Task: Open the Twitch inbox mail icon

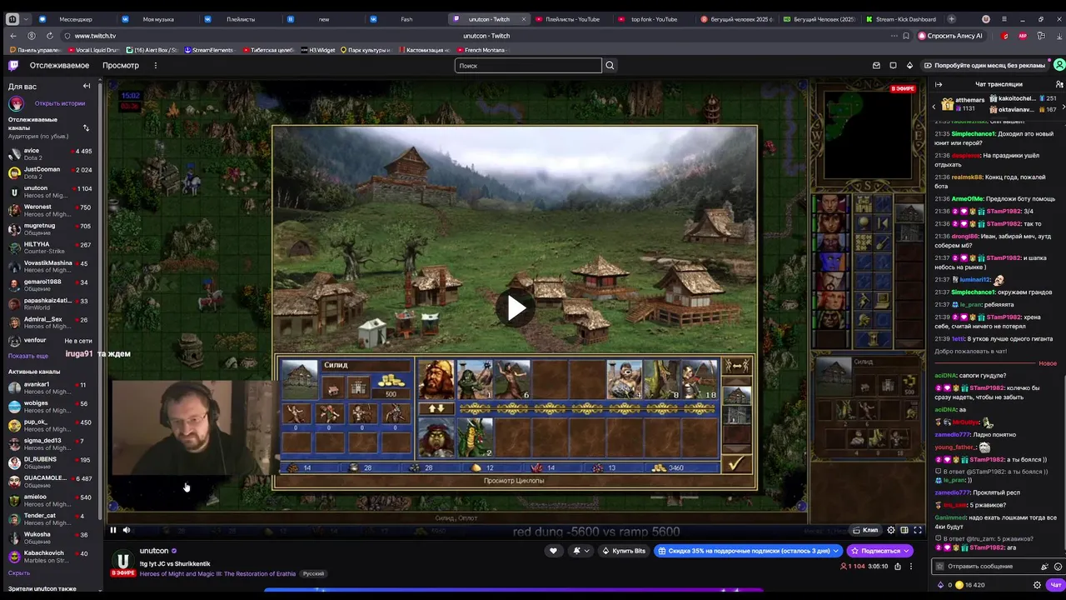Action: (x=876, y=65)
